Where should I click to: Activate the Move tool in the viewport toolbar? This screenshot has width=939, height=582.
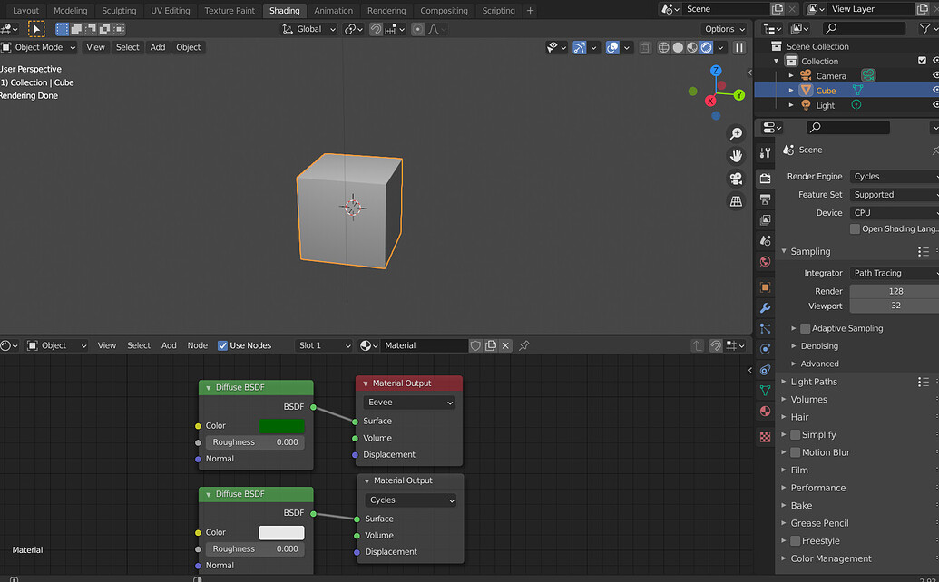36,28
